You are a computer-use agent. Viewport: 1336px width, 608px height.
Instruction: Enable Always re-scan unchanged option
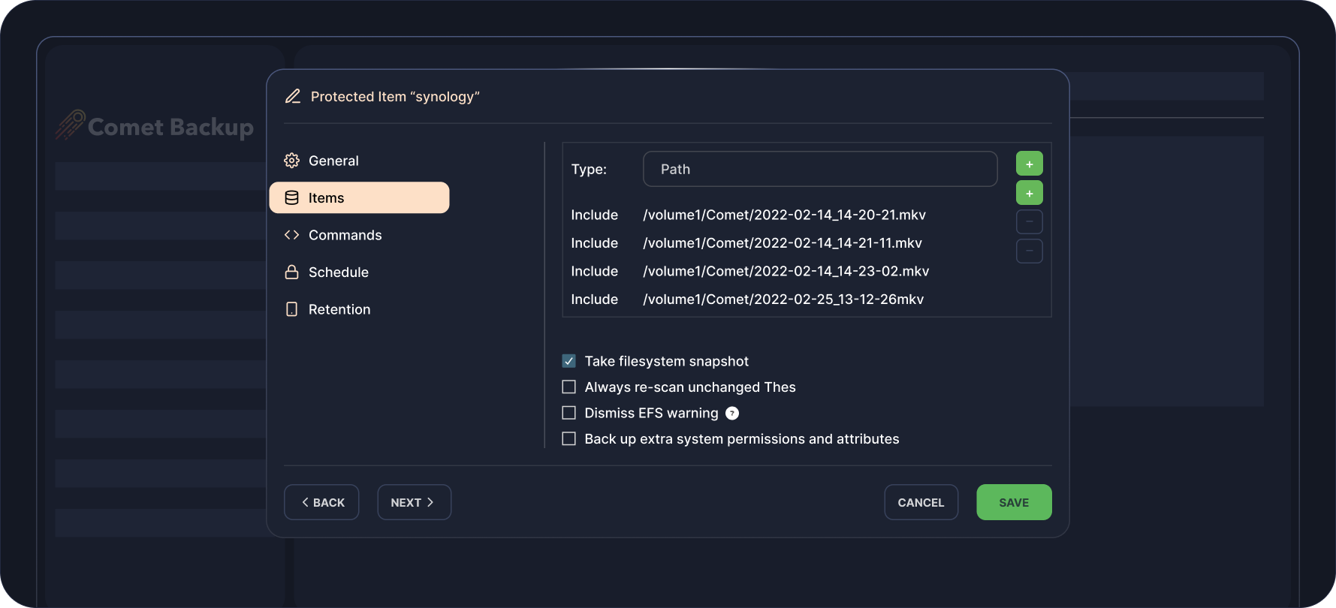(569, 387)
